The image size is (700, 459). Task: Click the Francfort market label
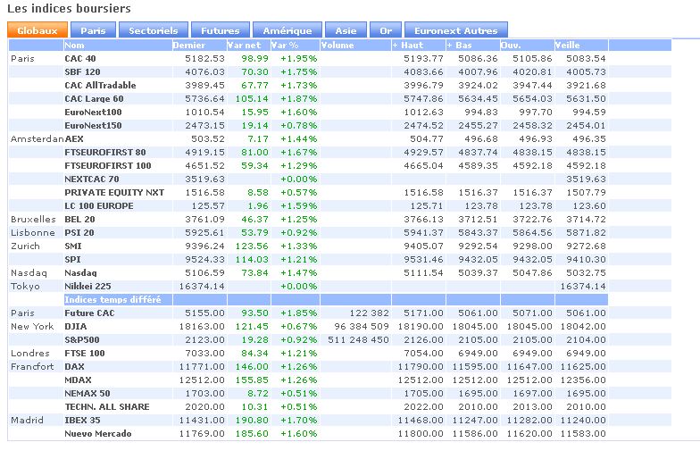[32, 366]
